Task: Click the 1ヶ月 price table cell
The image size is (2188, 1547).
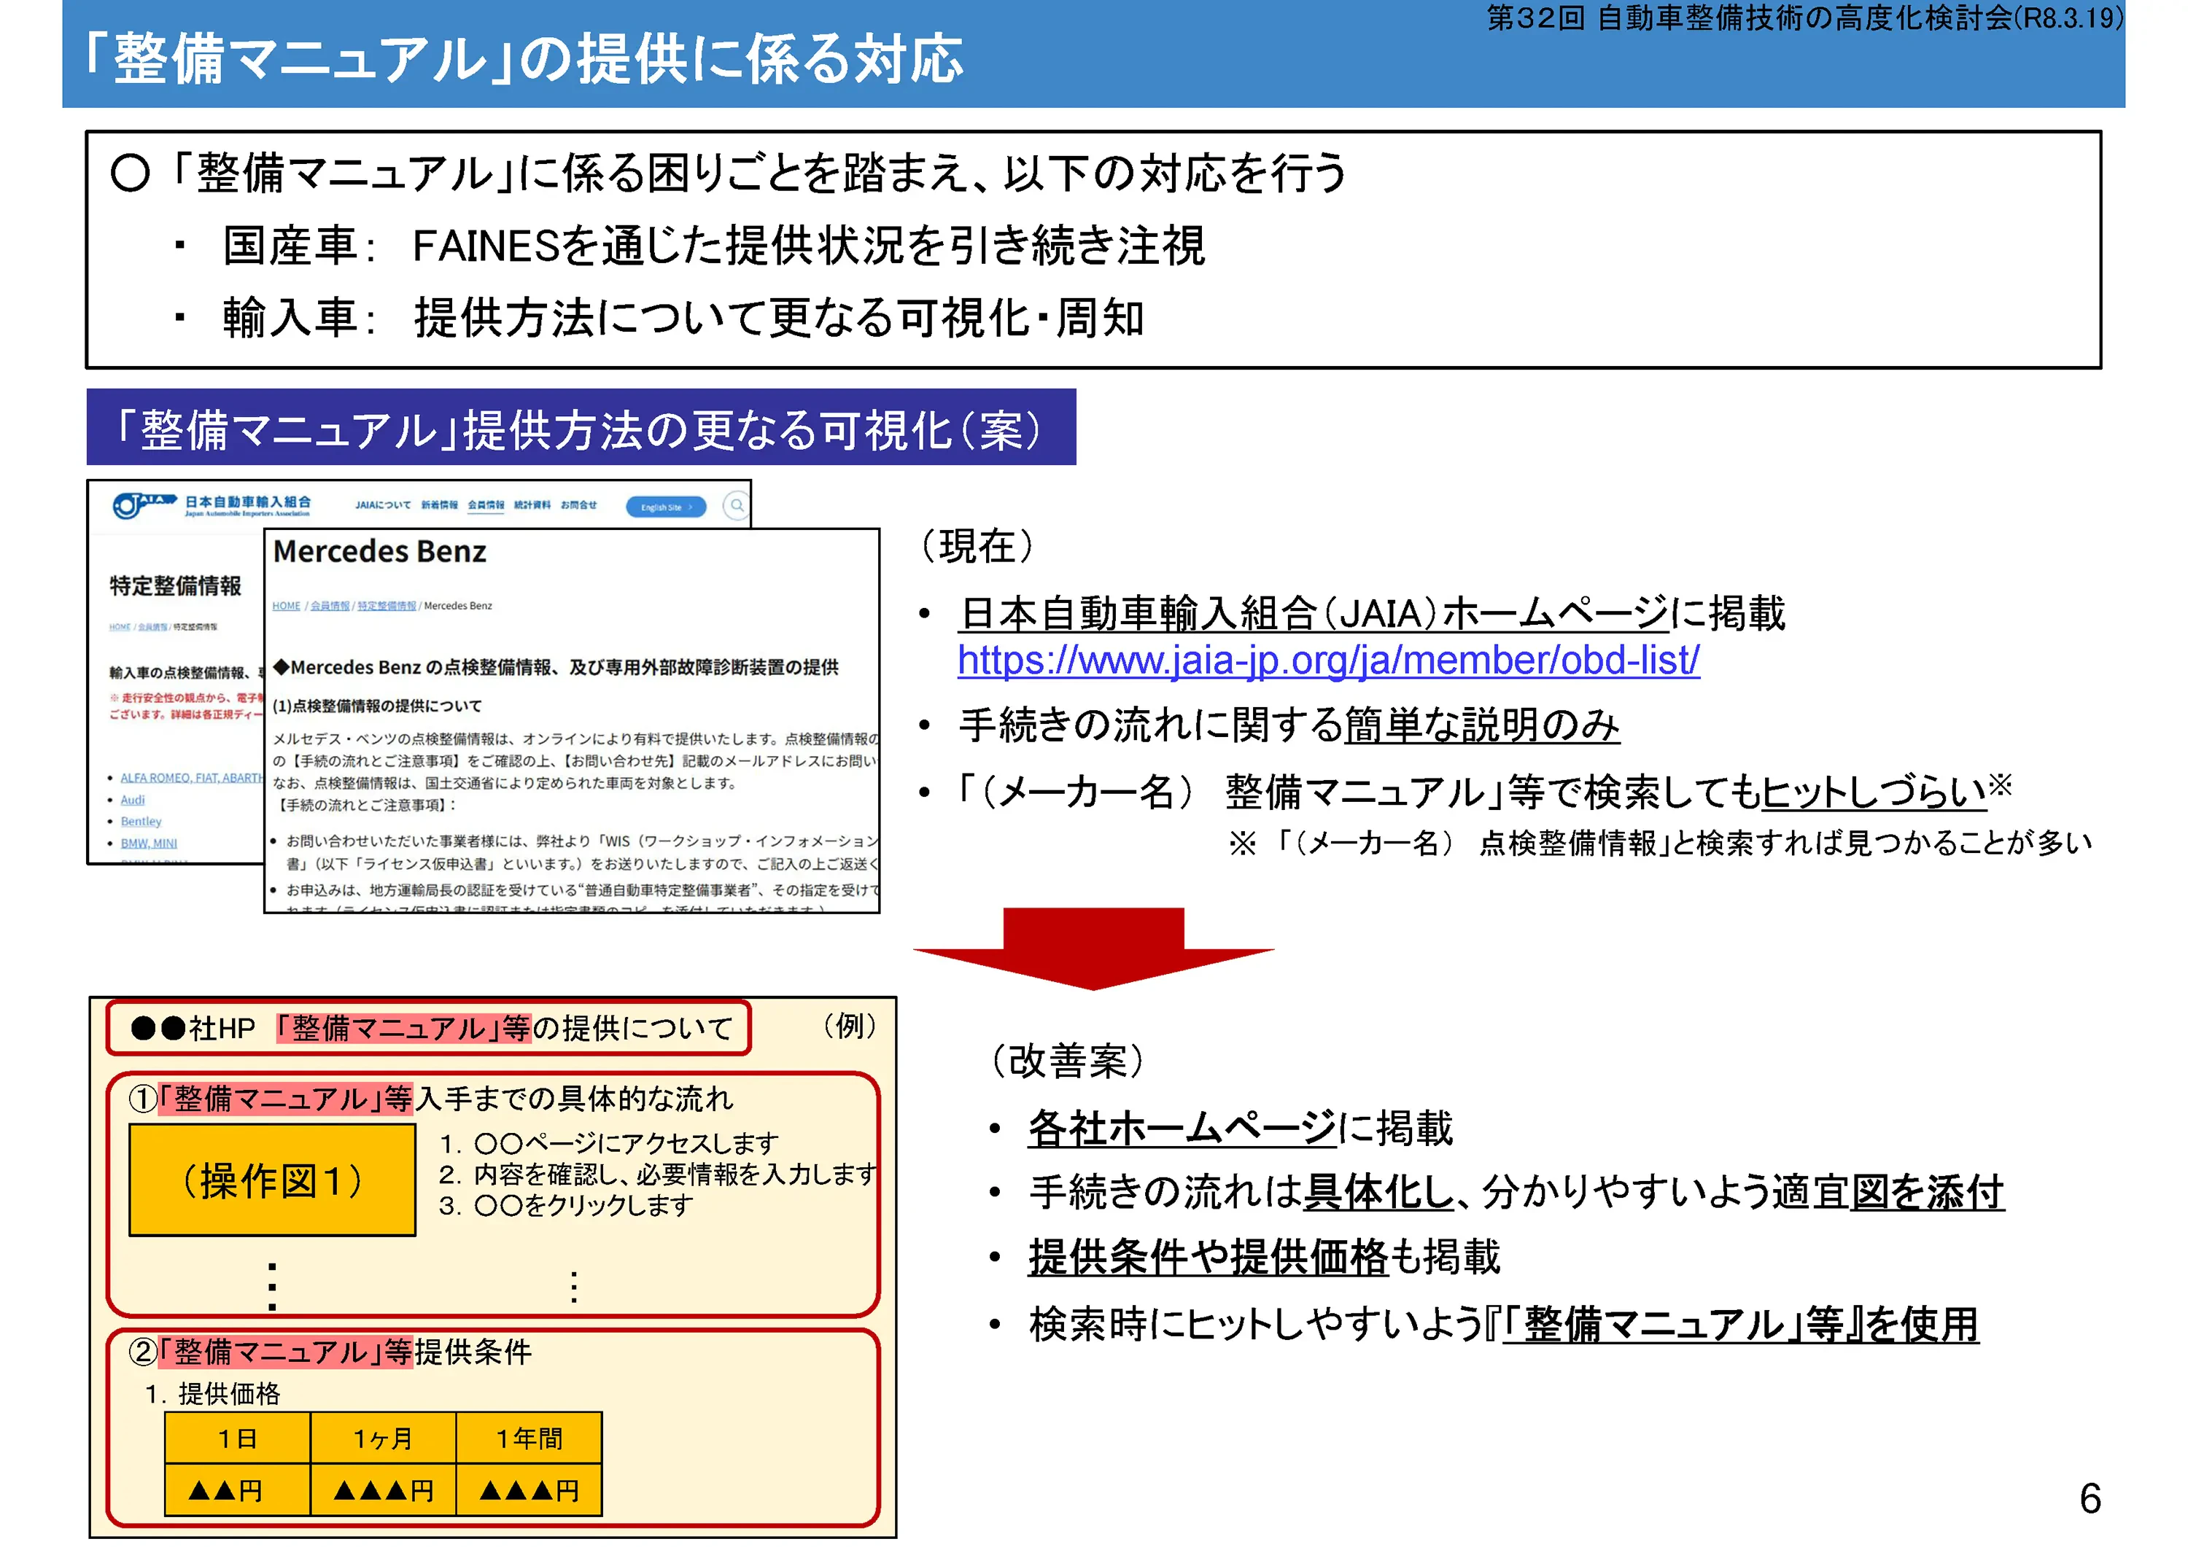Action: [382, 1438]
